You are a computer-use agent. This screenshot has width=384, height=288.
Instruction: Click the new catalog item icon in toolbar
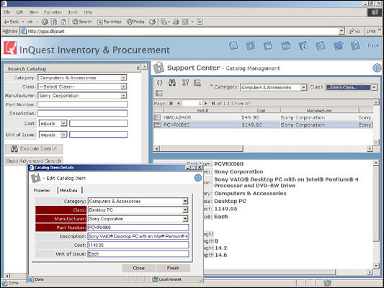197,83
